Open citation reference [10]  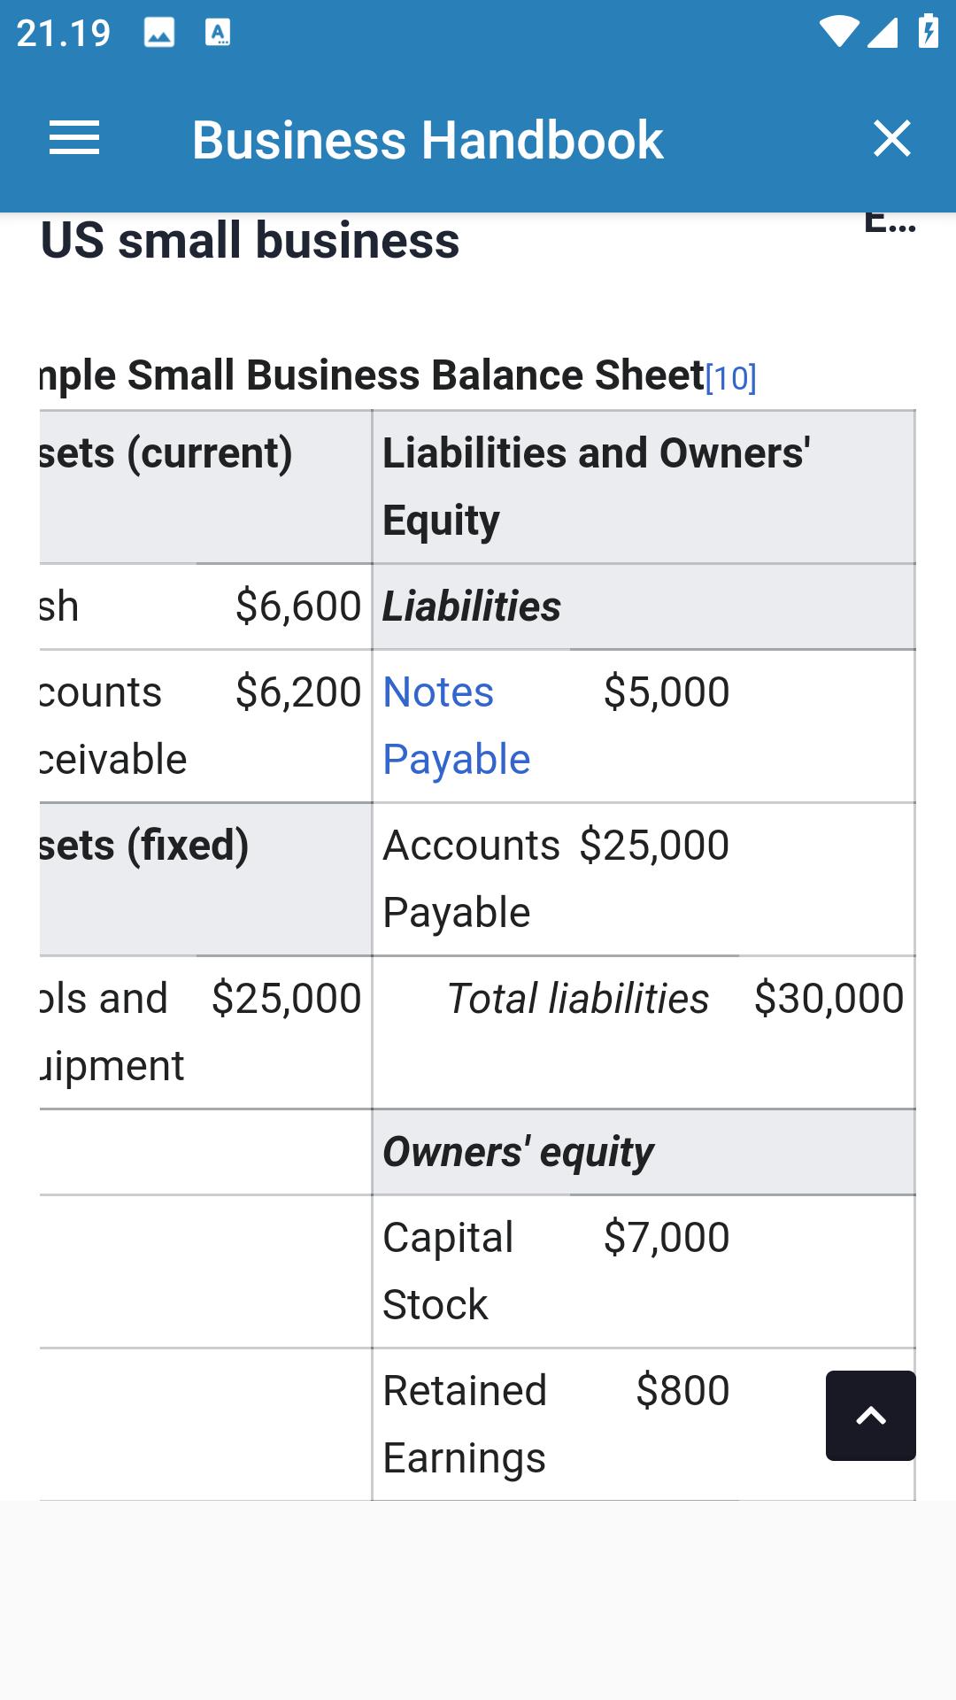[x=731, y=379]
